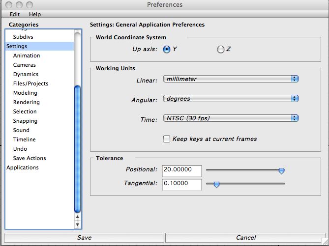Select the Rendering category
This screenshot has height=246, width=329.
39,102
